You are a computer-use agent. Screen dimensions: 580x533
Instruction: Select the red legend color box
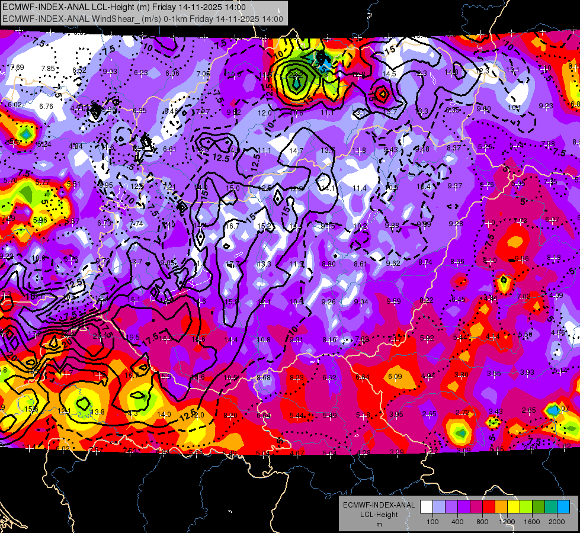489,506
